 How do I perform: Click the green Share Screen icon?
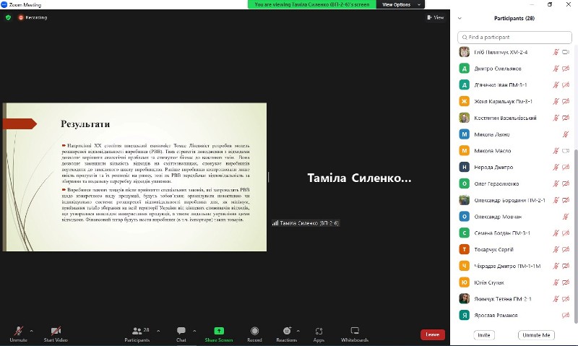click(219, 331)
